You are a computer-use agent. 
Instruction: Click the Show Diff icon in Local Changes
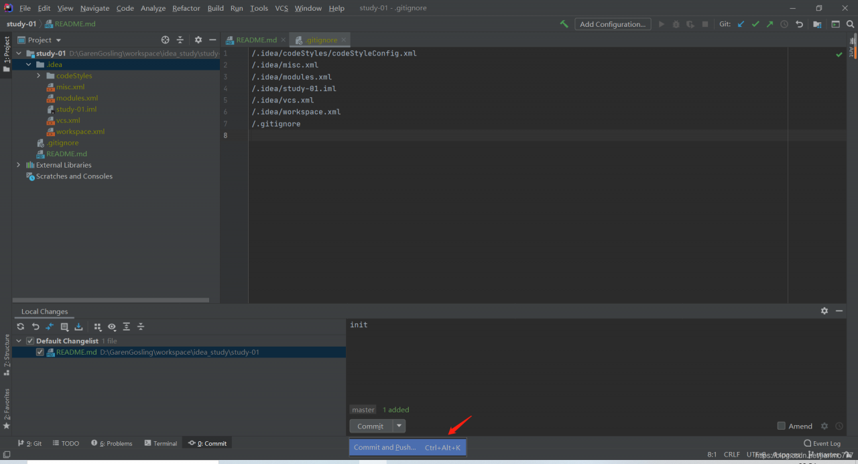50,327
